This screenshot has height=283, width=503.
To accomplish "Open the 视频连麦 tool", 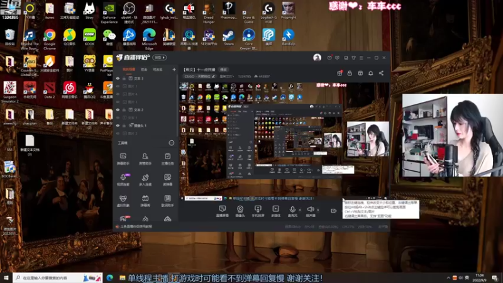I will coord(123,180).
